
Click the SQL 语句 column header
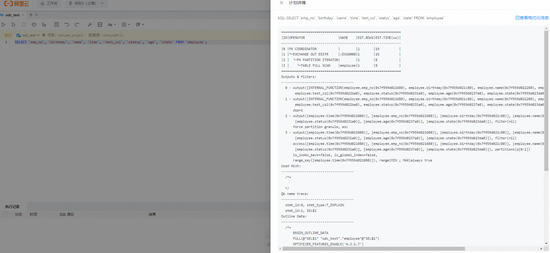point(67,214)
